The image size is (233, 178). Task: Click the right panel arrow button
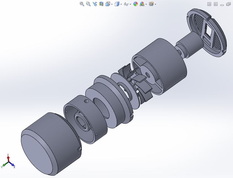click(x=216, y=4)
